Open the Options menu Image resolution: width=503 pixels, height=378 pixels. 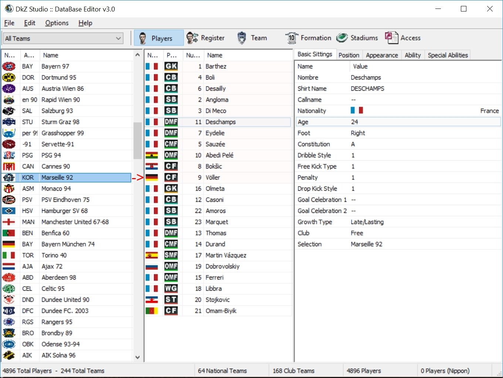(57, 23)
